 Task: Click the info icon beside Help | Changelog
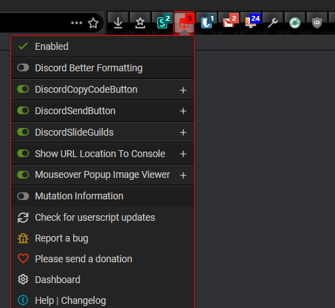(x=23, y=300)
